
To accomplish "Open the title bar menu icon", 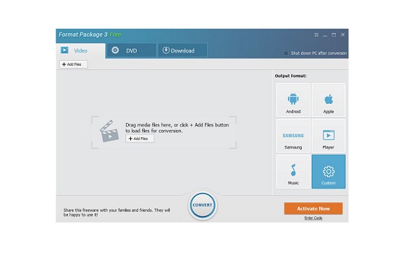I will 316,35.
